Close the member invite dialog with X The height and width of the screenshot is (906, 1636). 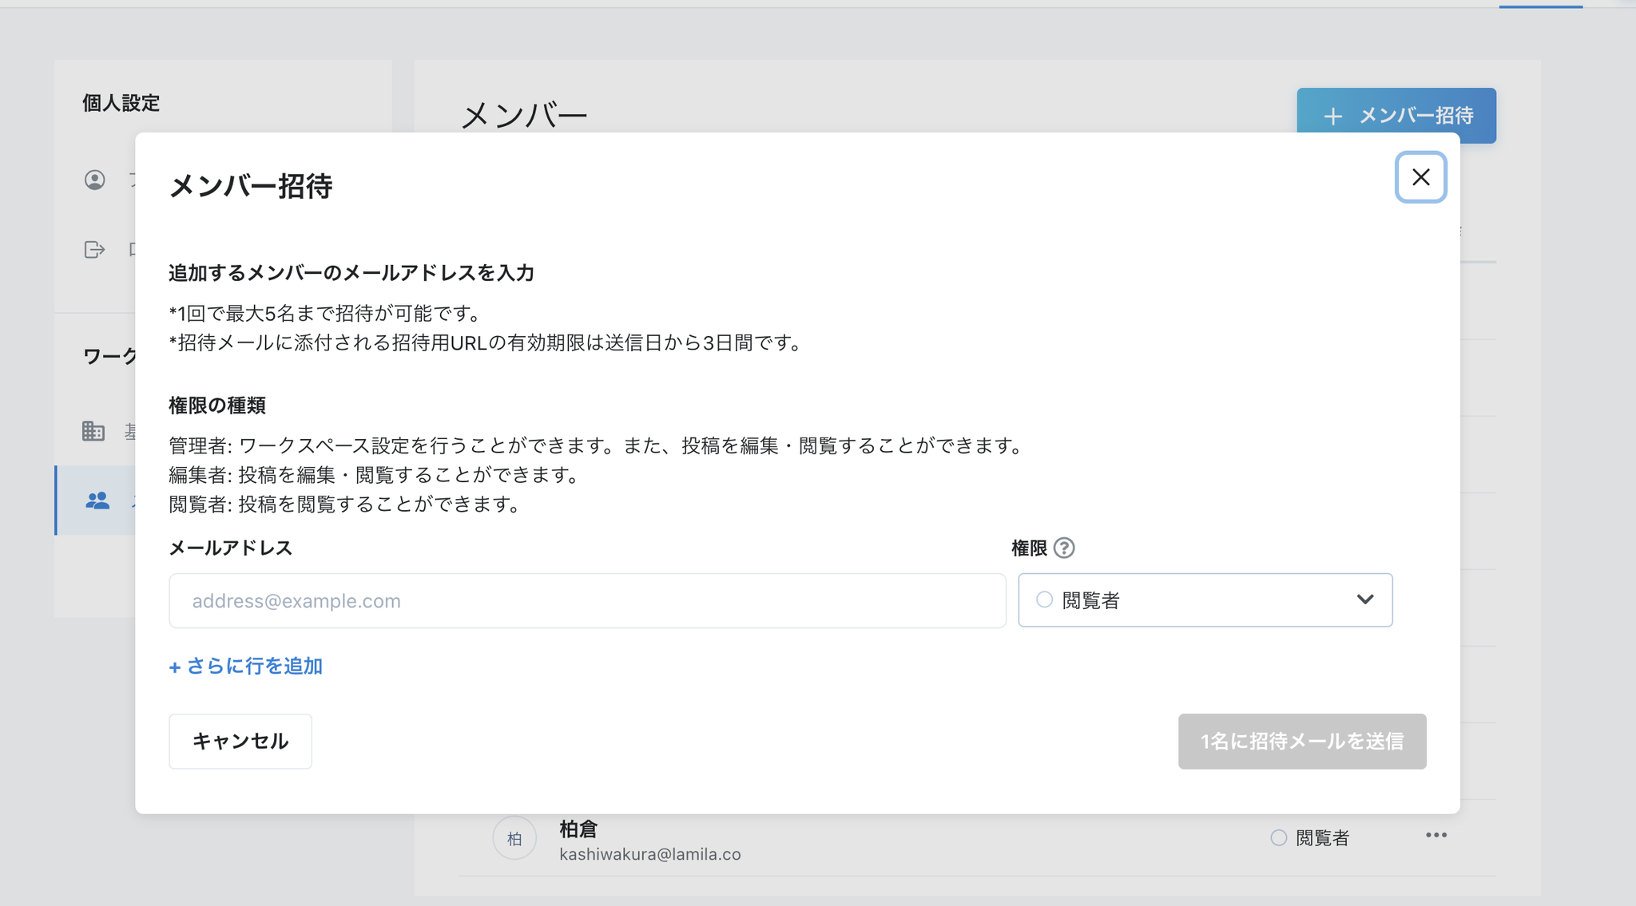pos(1420,177)
